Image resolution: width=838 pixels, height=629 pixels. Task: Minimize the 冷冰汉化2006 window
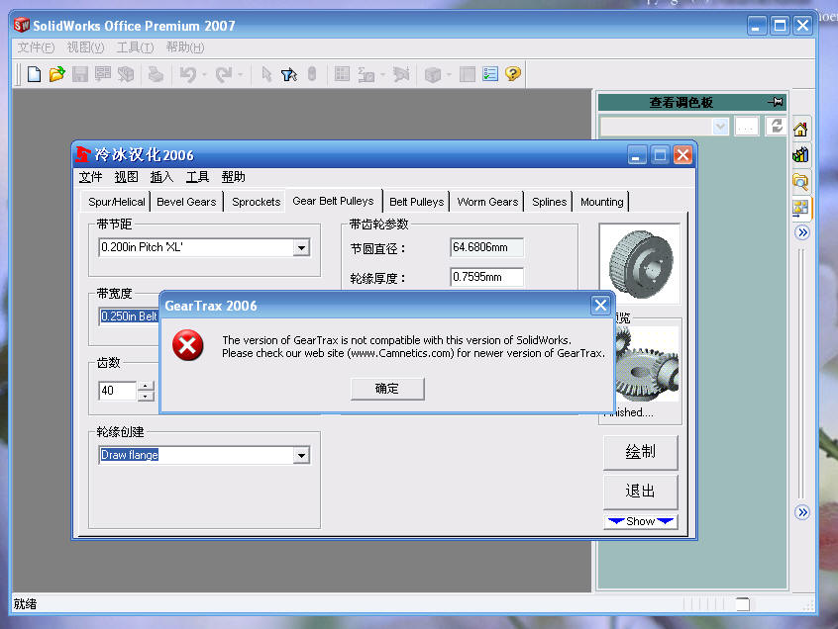pyautogui.click(x=636, y=155)
